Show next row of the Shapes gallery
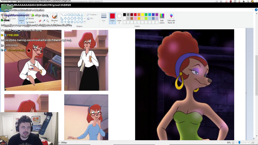The image size is (258, 145). (x=85, y=19)
